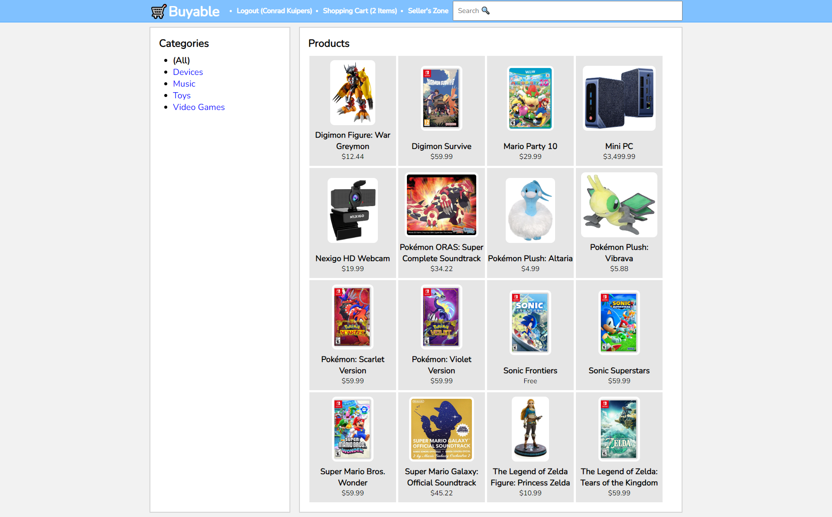Select the Sonic Frontiers cover image
The image size is (832, 517).
[x=530, y=322]
